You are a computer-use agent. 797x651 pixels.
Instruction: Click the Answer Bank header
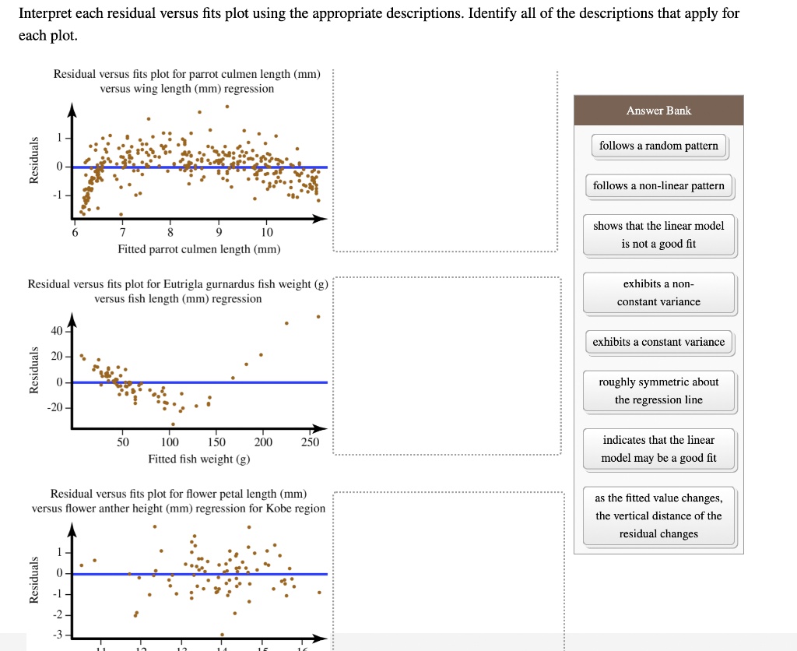659,110
